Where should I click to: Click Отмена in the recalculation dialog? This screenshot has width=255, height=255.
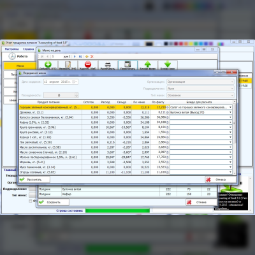pyautogui.click(x=221, y=180)
